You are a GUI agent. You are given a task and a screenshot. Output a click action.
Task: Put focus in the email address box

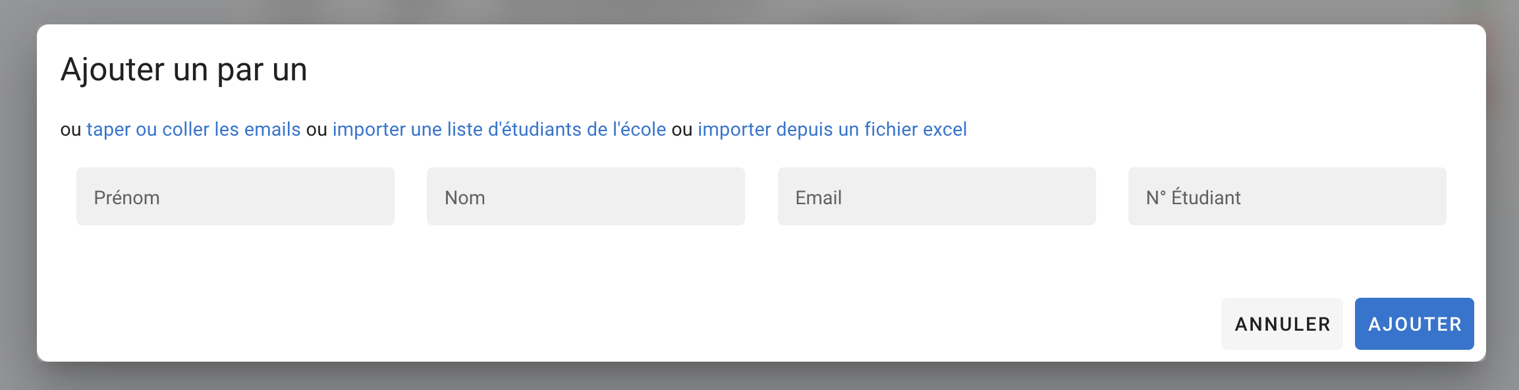click(x=936, y=197)
